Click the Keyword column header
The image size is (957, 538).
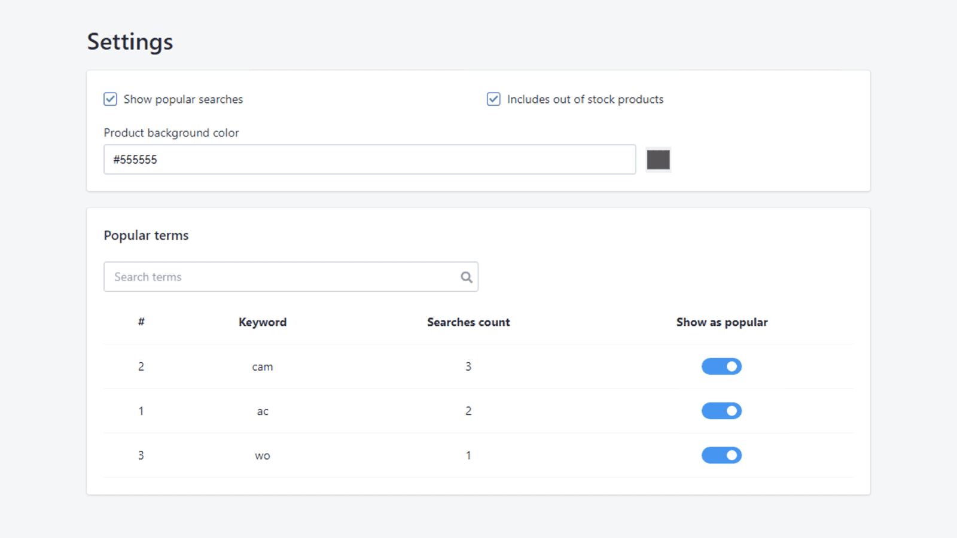[263, 322]
